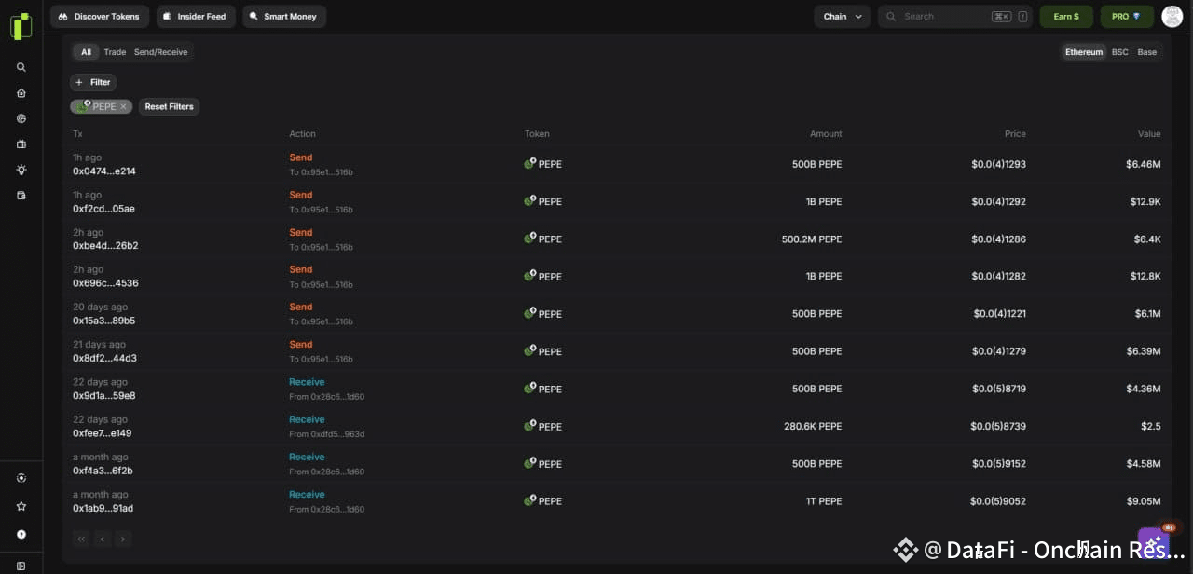1193x574 pixels.
Task: Remove the PEPE filter chip with X
Action: [x=123, y=106]
